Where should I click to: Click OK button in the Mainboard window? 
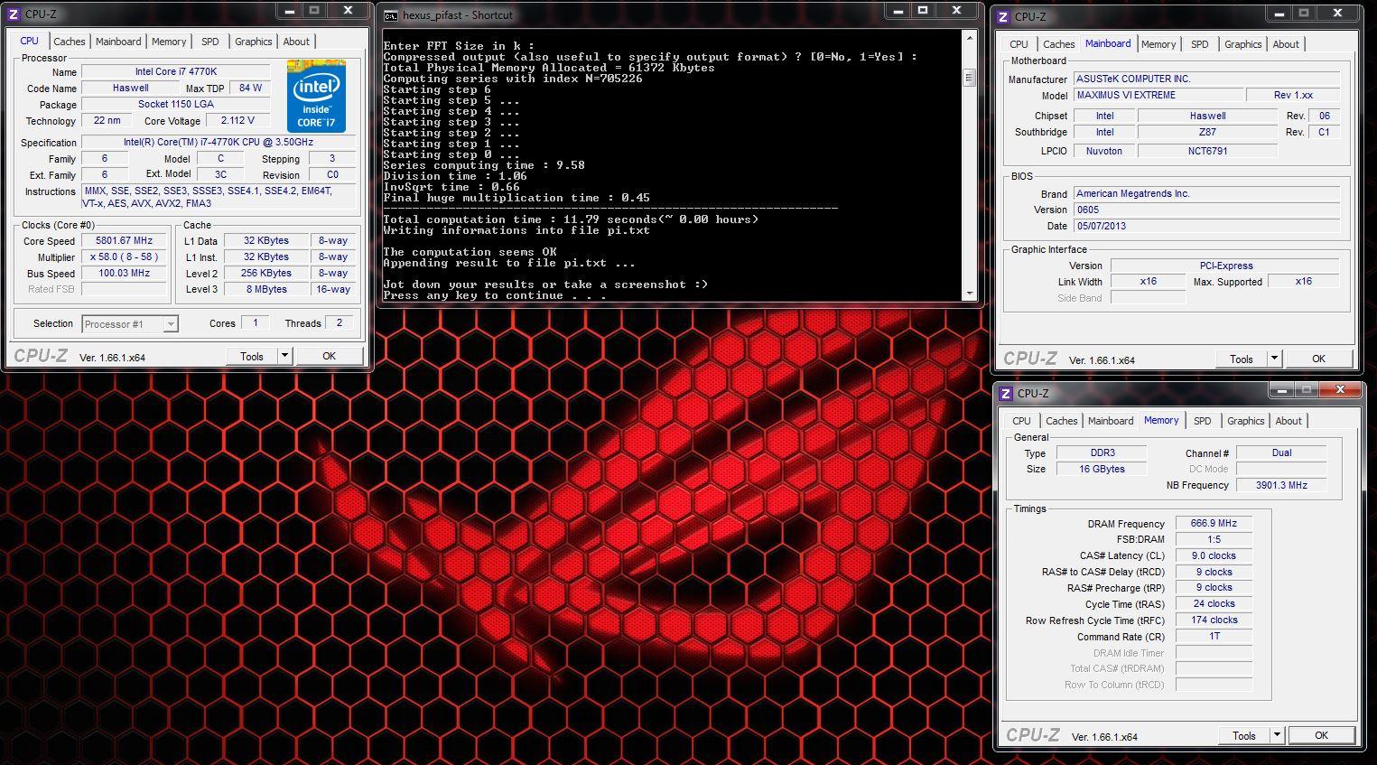pos(1318,359)
